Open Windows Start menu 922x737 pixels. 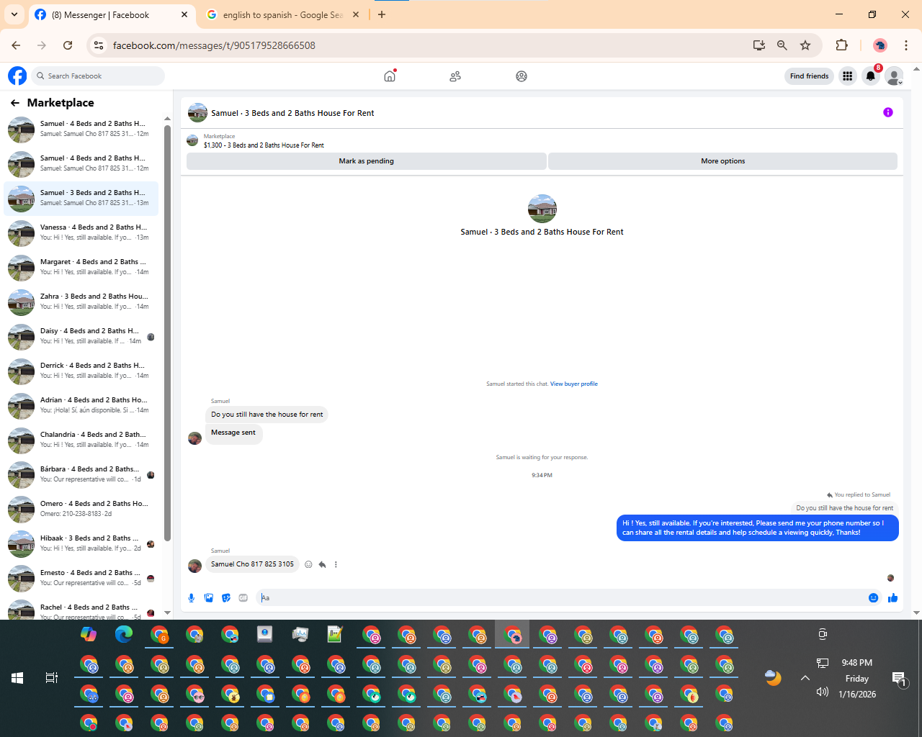click(x=17, y=678)
